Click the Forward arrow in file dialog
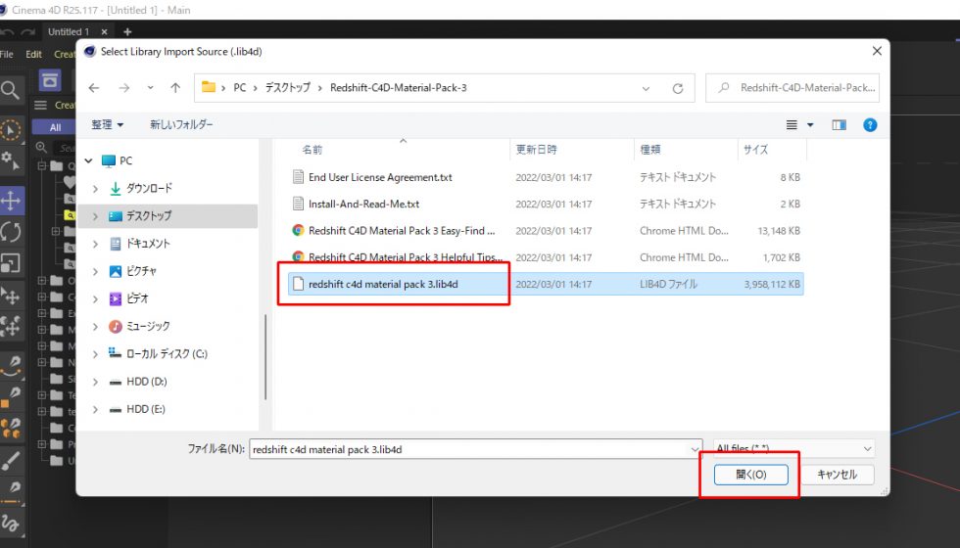The image size is (960, 548). (x=123, y=88)
